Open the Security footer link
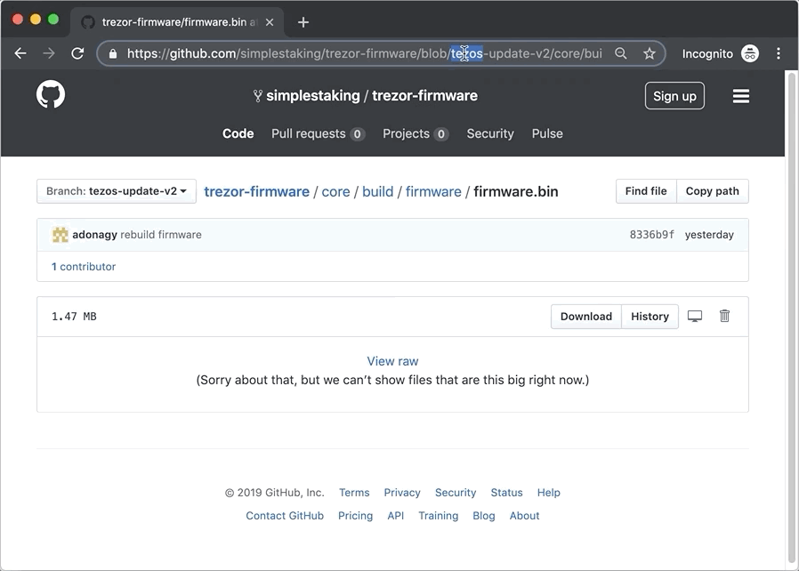 (456, 493)
